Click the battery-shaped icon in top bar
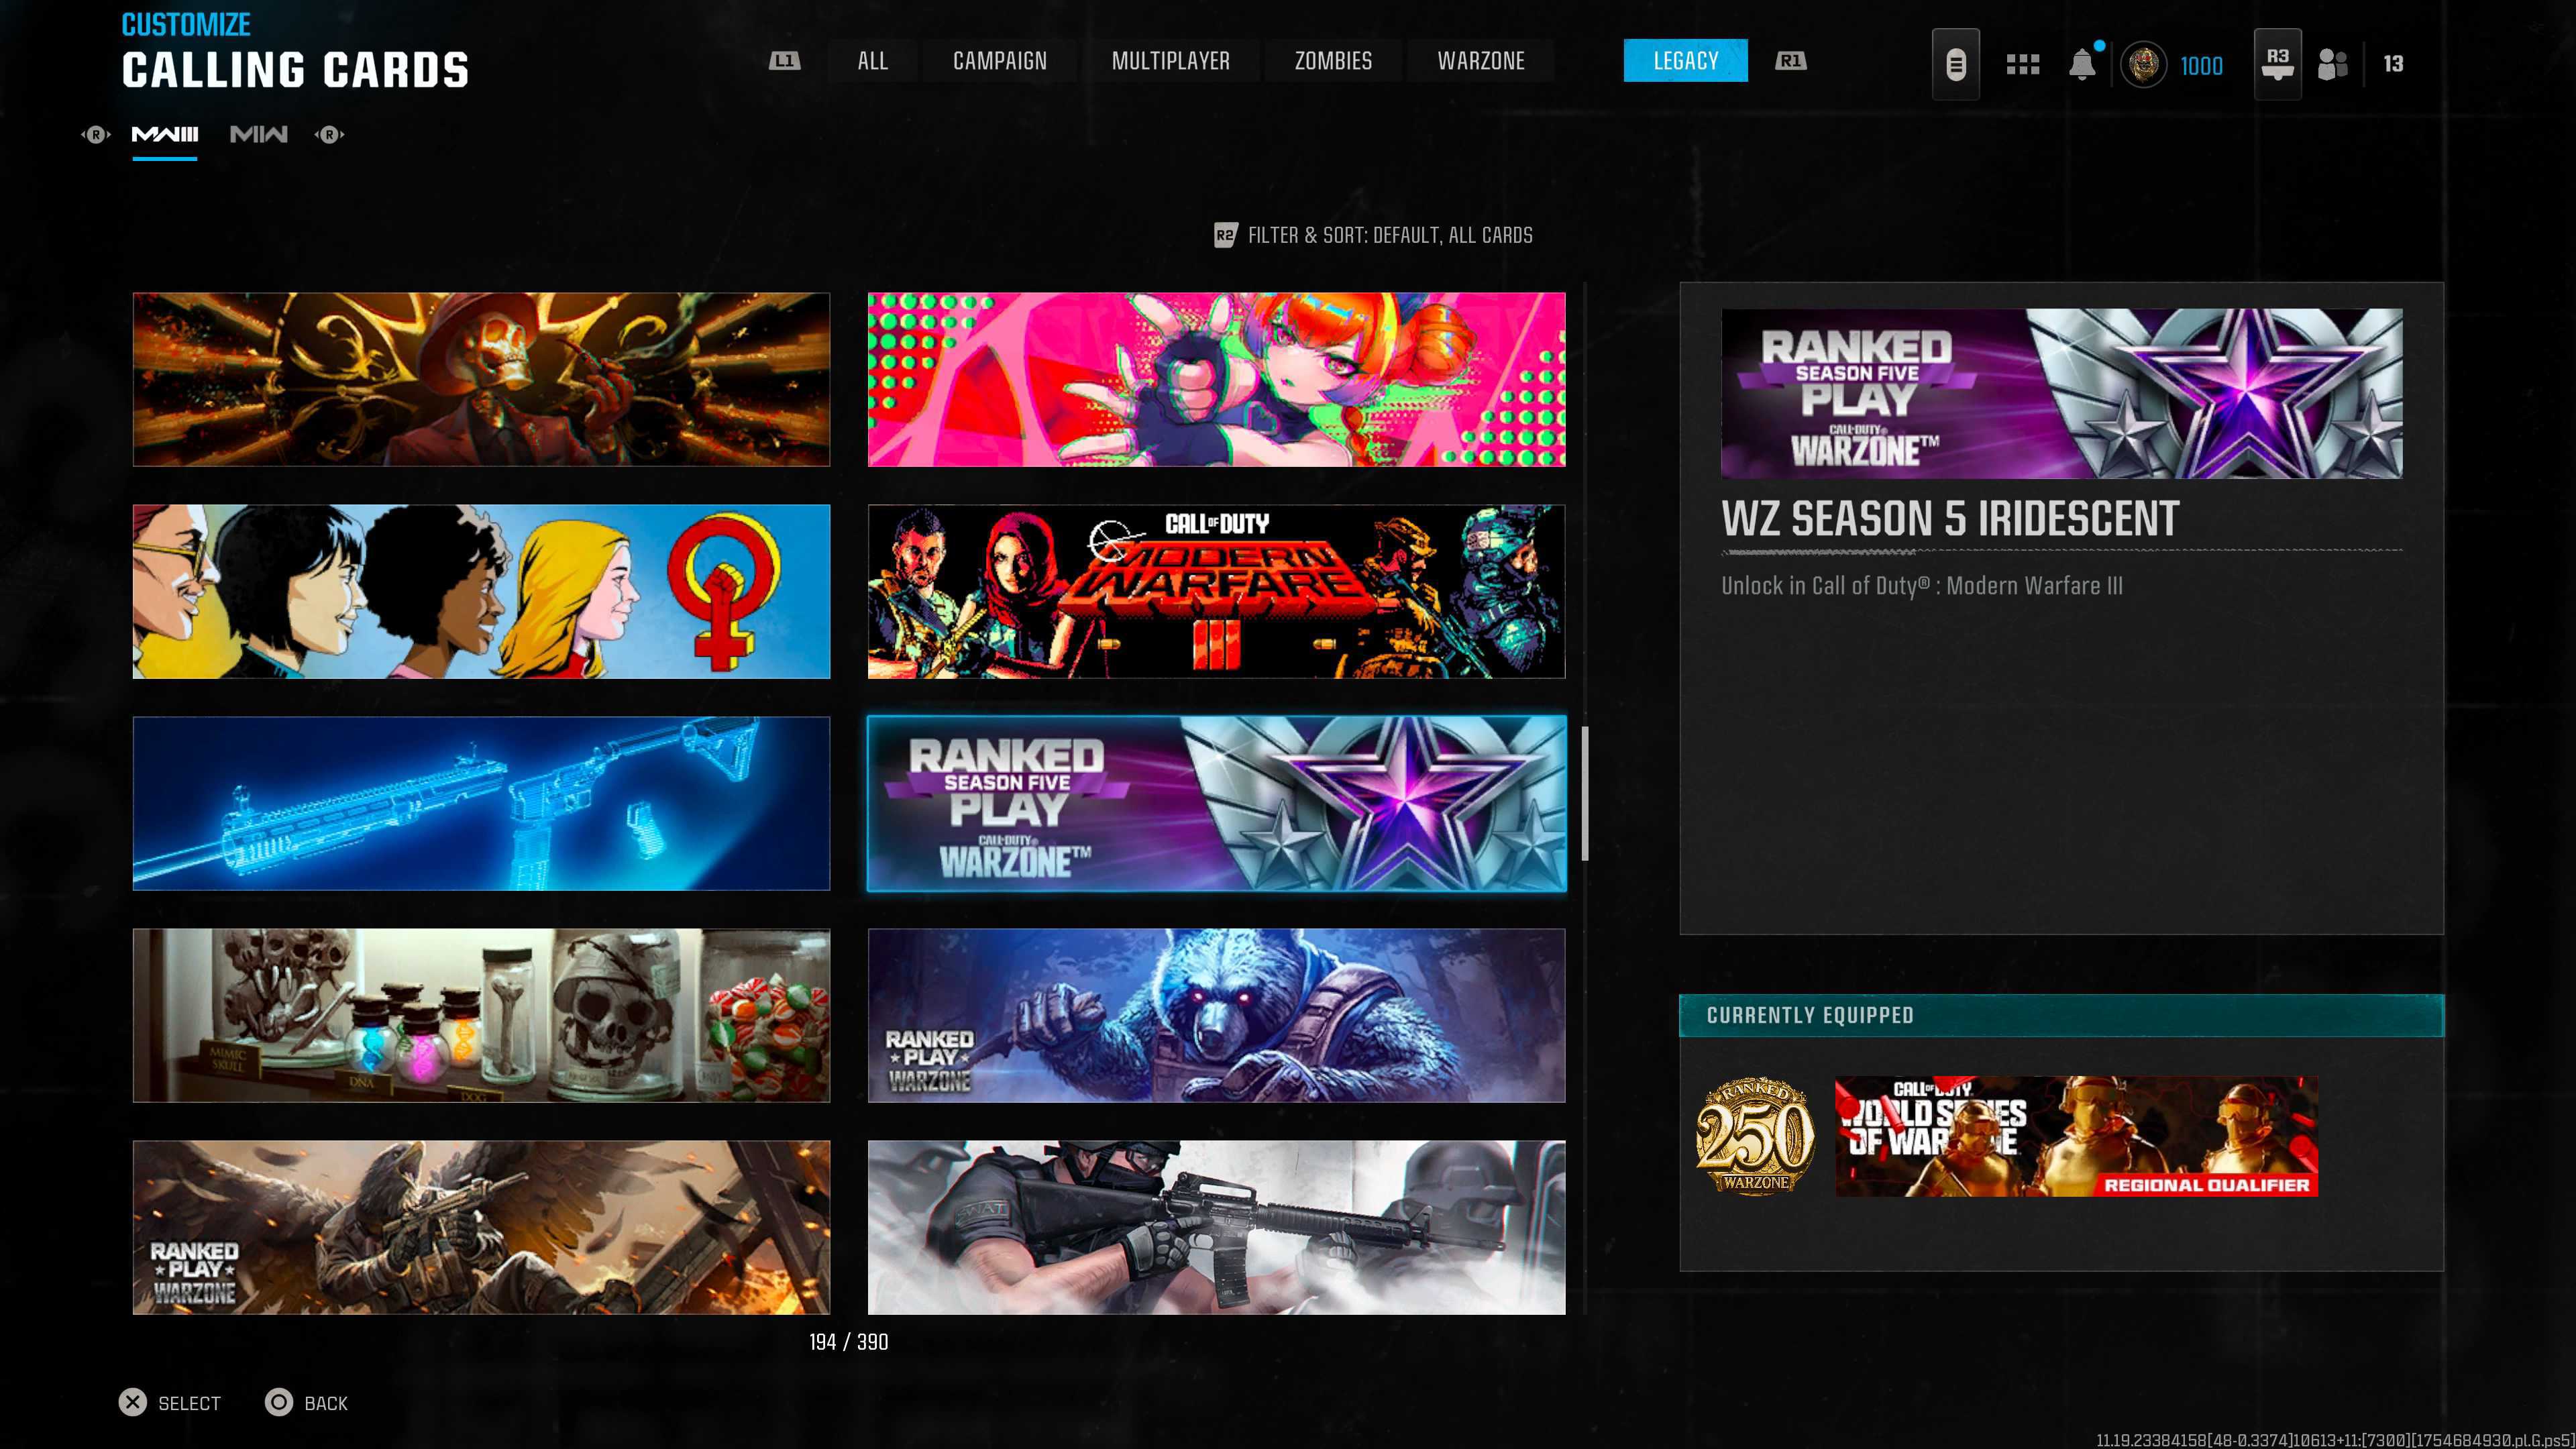This screenshot has height=1449, width=2576. coord(1955,64)
